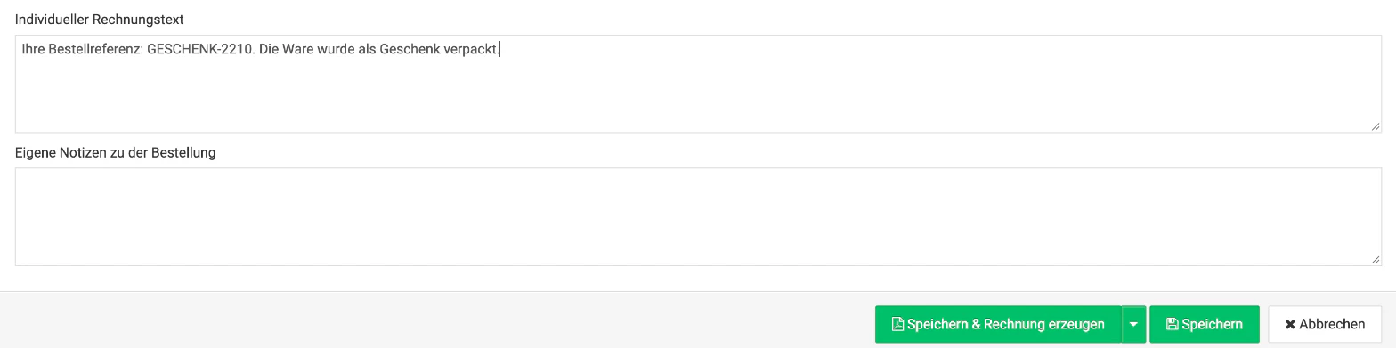This screenshot has height=348, width=1396.
Task: Click the resize grip of the Rechnungstext textarea
Action: 1376,126
